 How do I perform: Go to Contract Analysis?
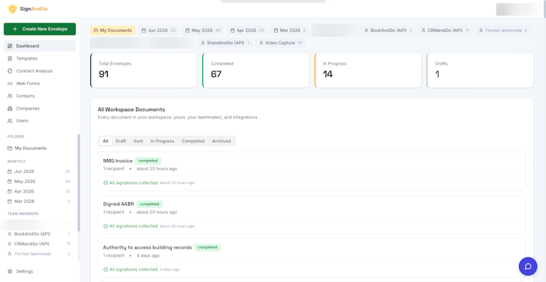click(40, 71)
